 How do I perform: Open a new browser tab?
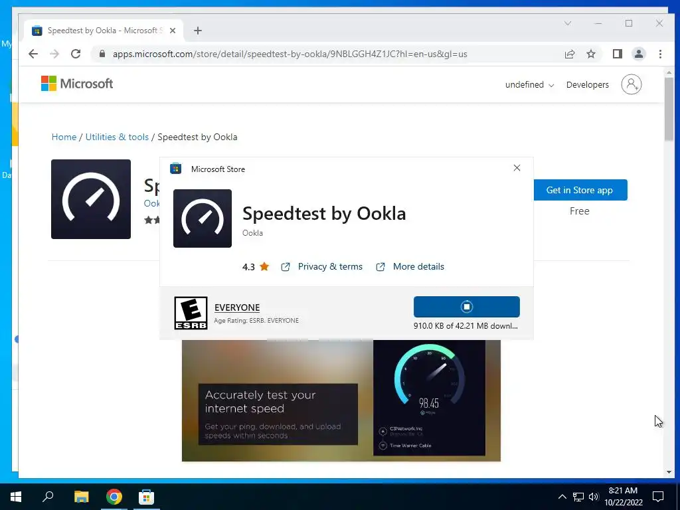pyautogui.click(x=198, y=31)
